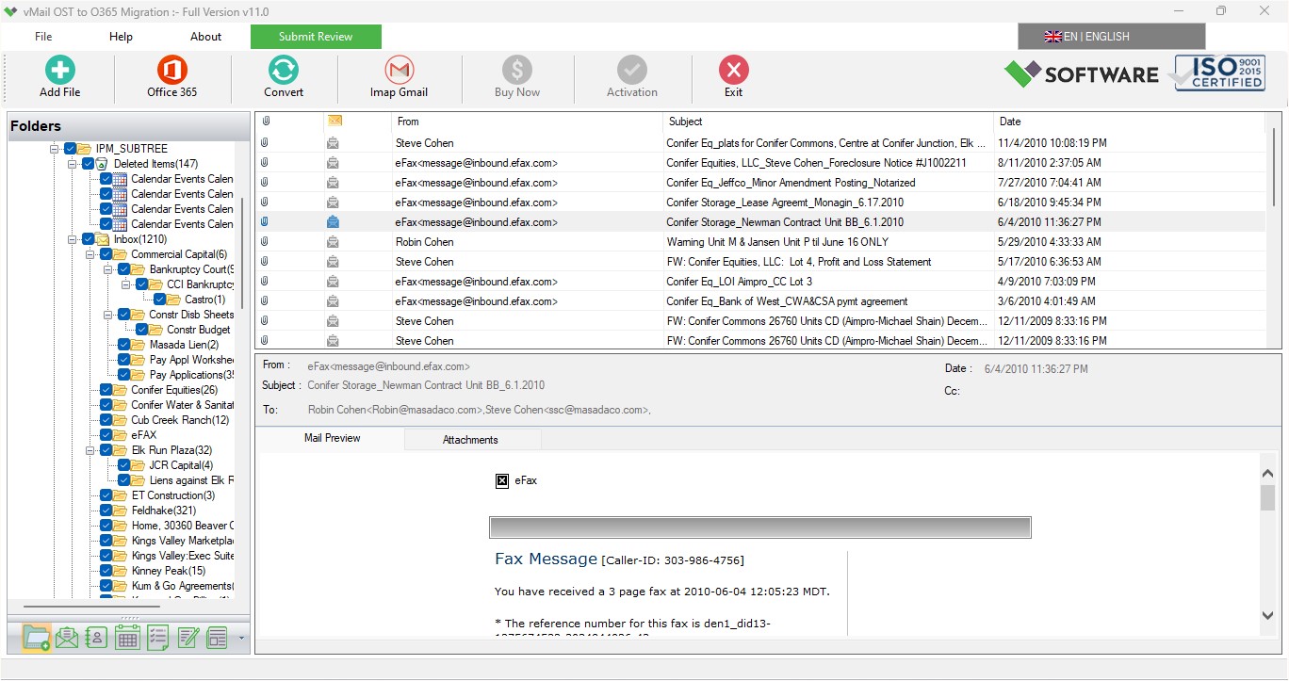Click the envelope column header icon
The height and width of the screenshot is (681, 1289).
click(334, 121)
